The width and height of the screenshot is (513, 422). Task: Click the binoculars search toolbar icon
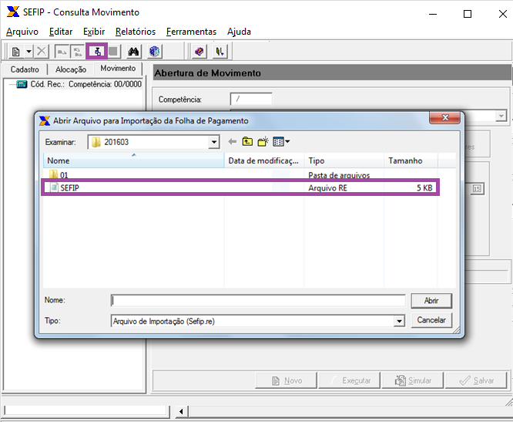coord(133,52)
